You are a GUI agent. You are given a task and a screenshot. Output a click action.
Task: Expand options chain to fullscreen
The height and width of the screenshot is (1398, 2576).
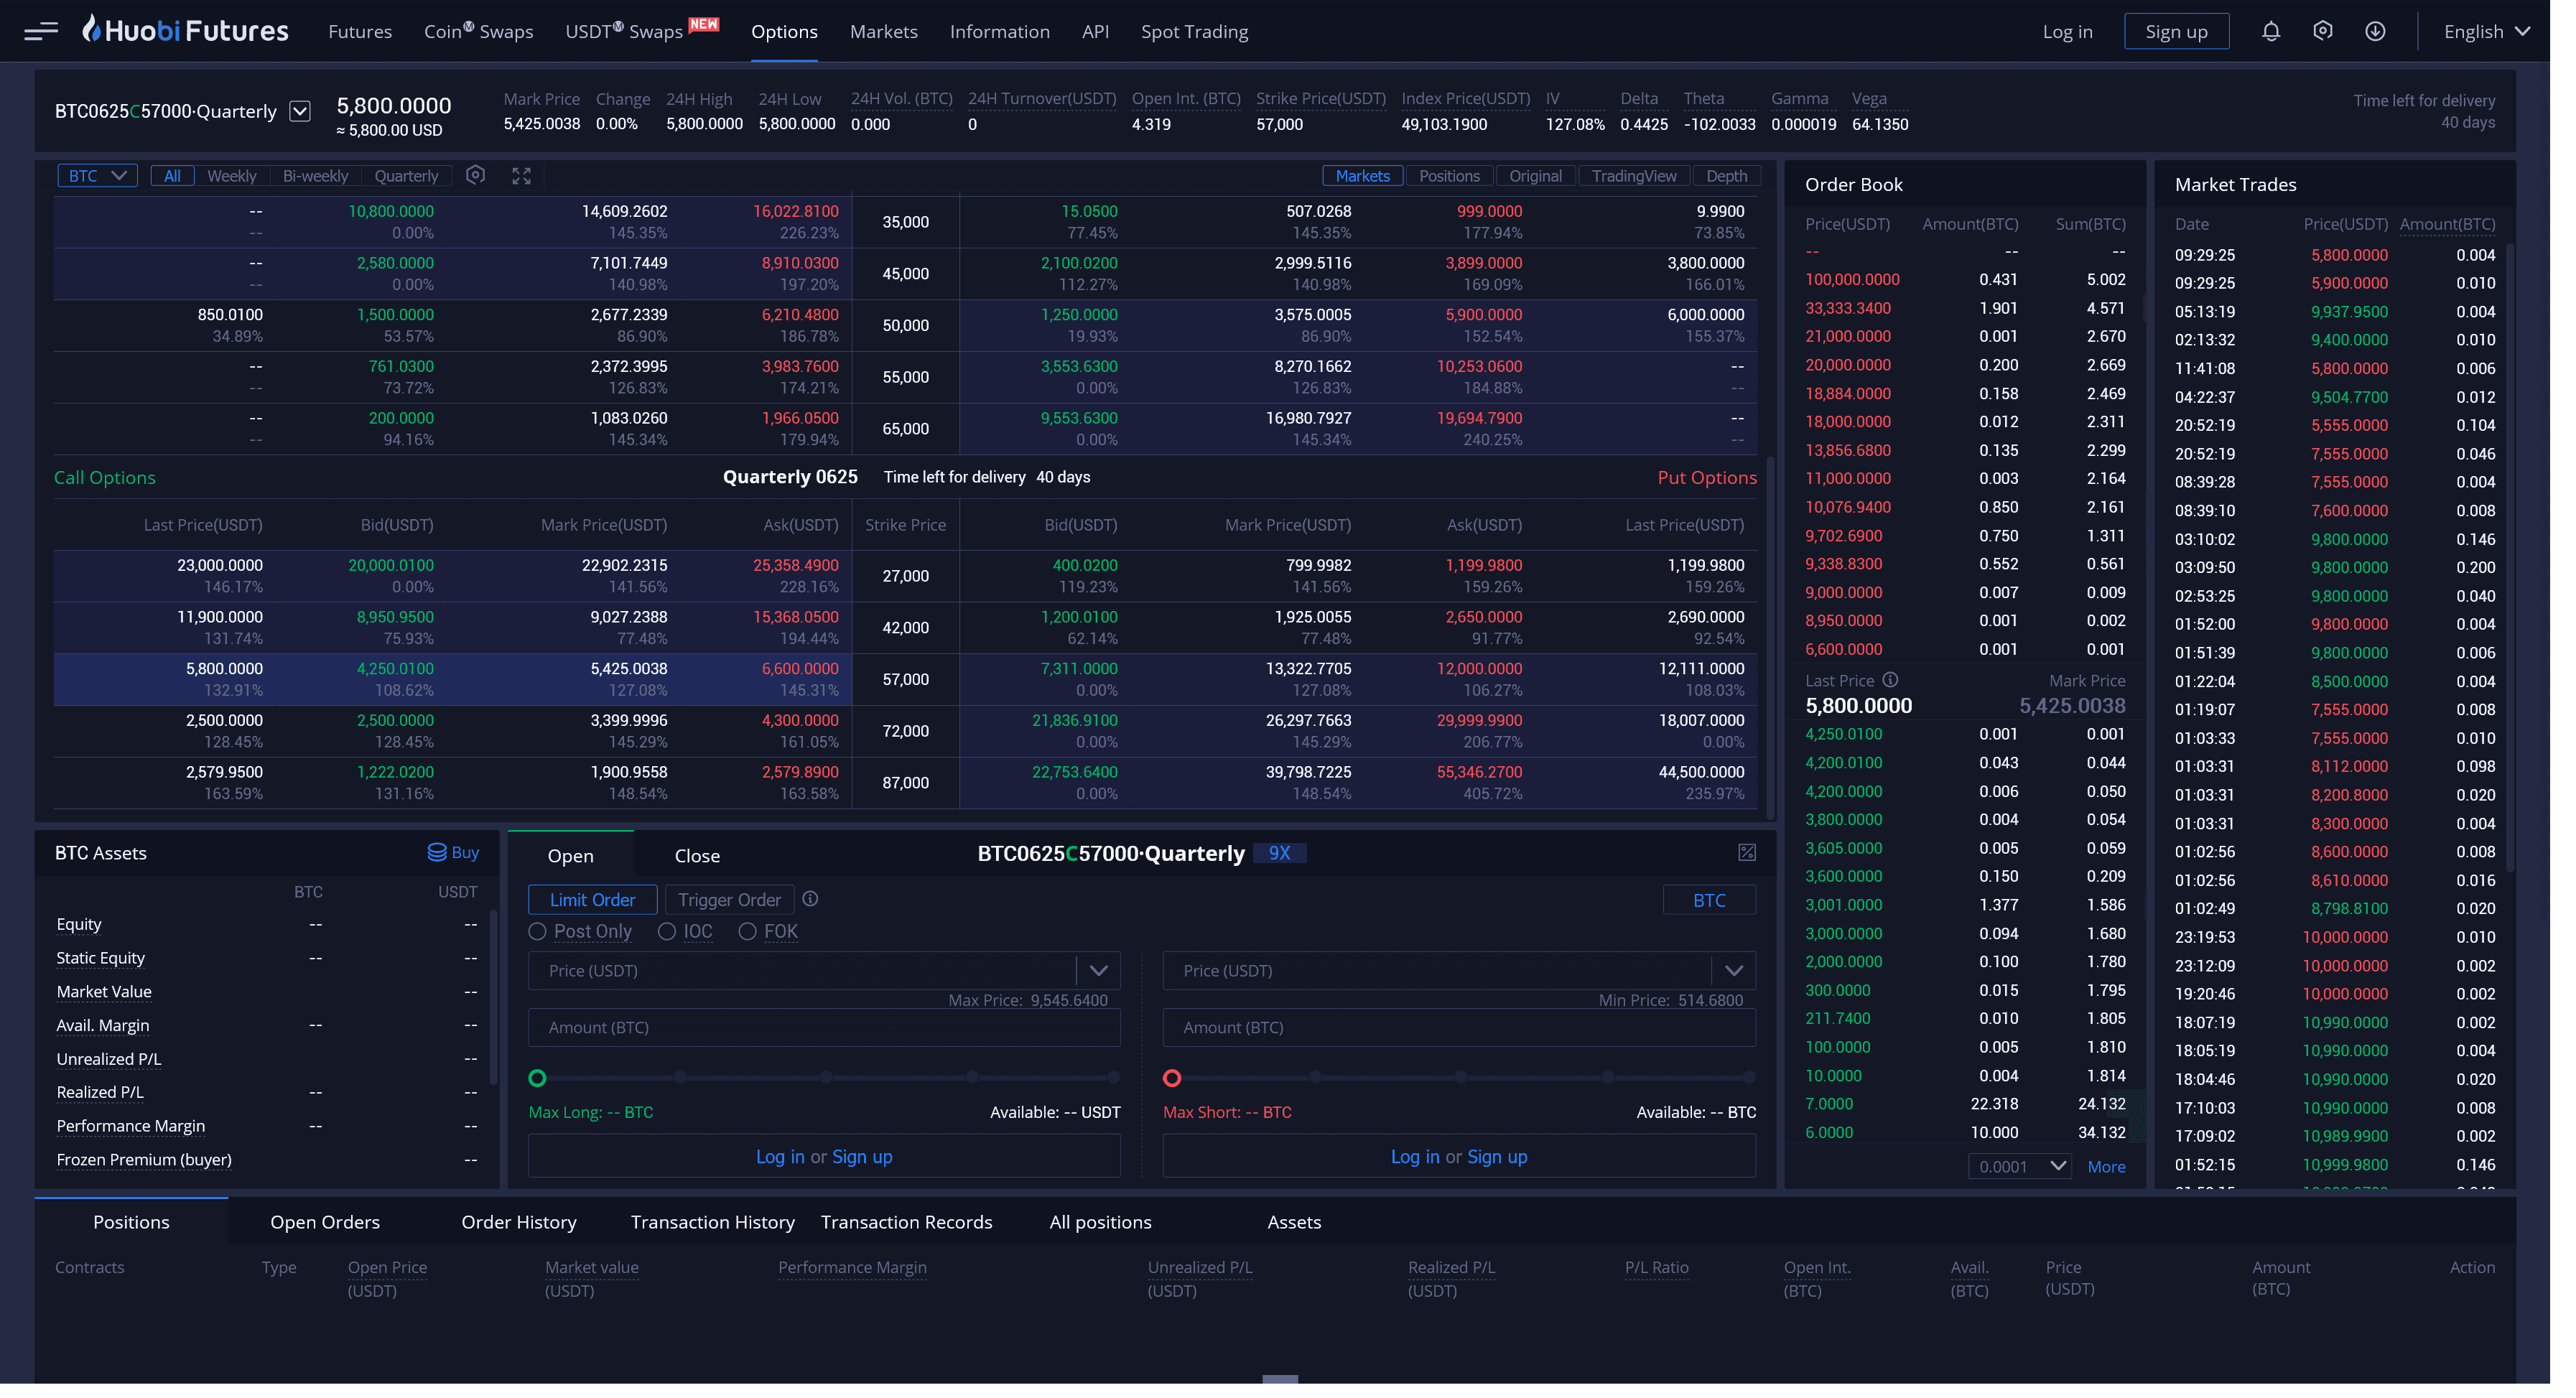(521, 175)
